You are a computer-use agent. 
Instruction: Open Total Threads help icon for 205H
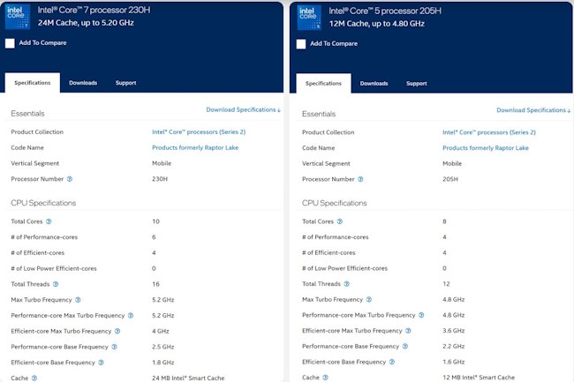(347, 284)
